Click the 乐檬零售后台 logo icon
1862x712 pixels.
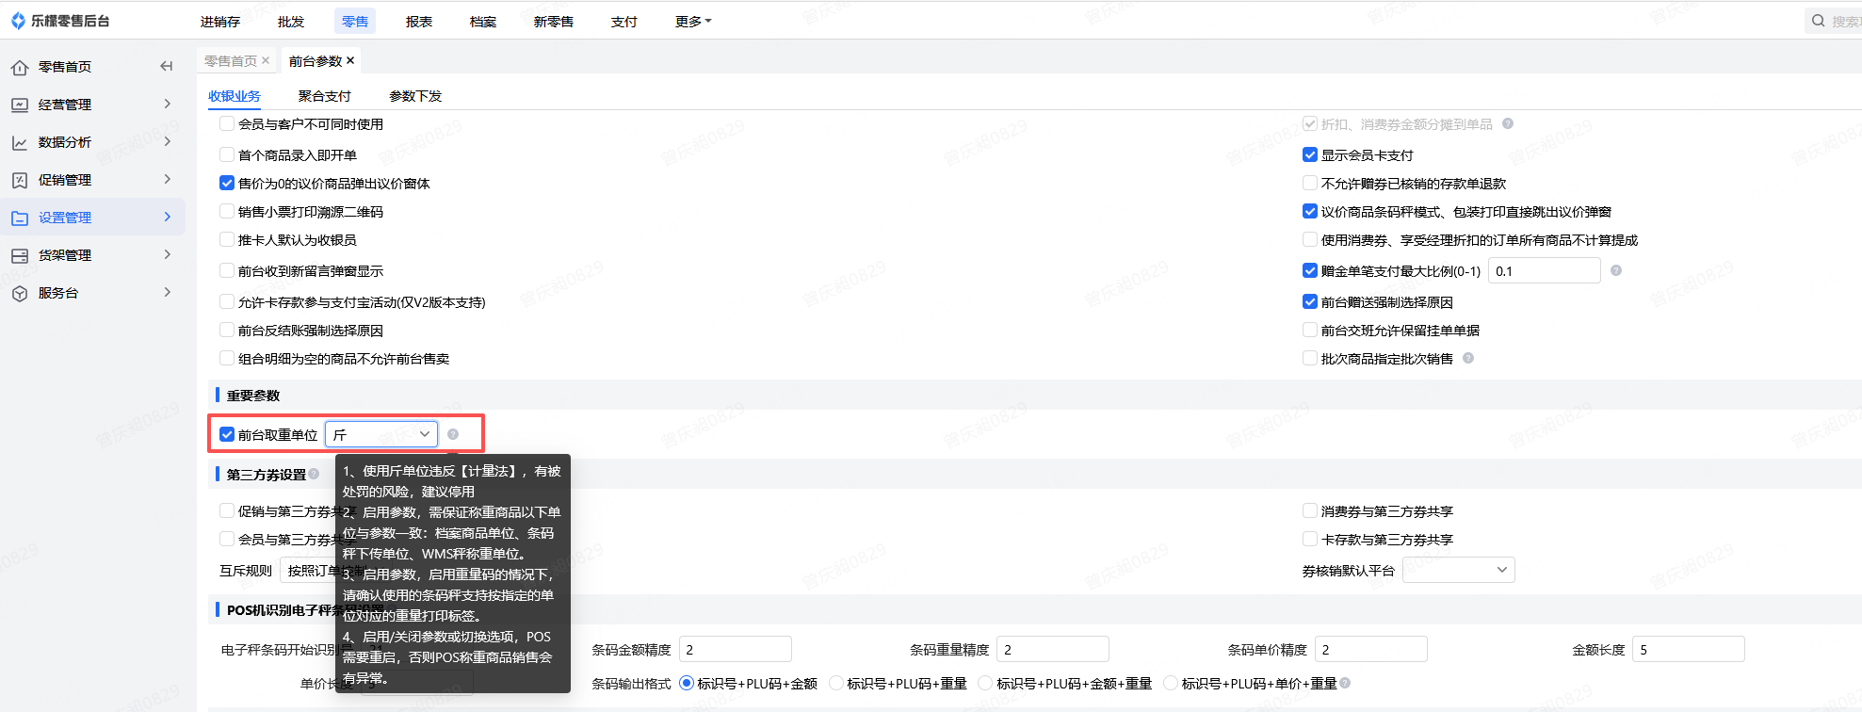18,21
